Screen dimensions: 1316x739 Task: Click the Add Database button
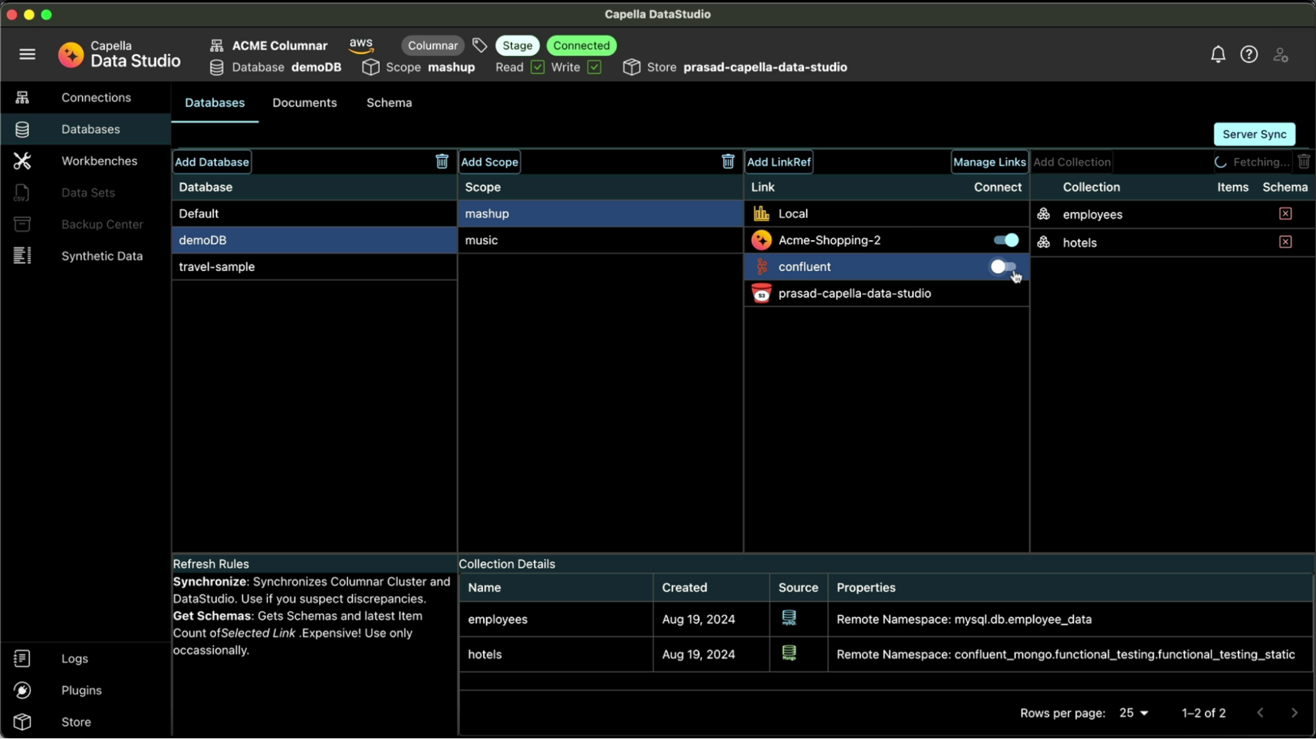212,162
